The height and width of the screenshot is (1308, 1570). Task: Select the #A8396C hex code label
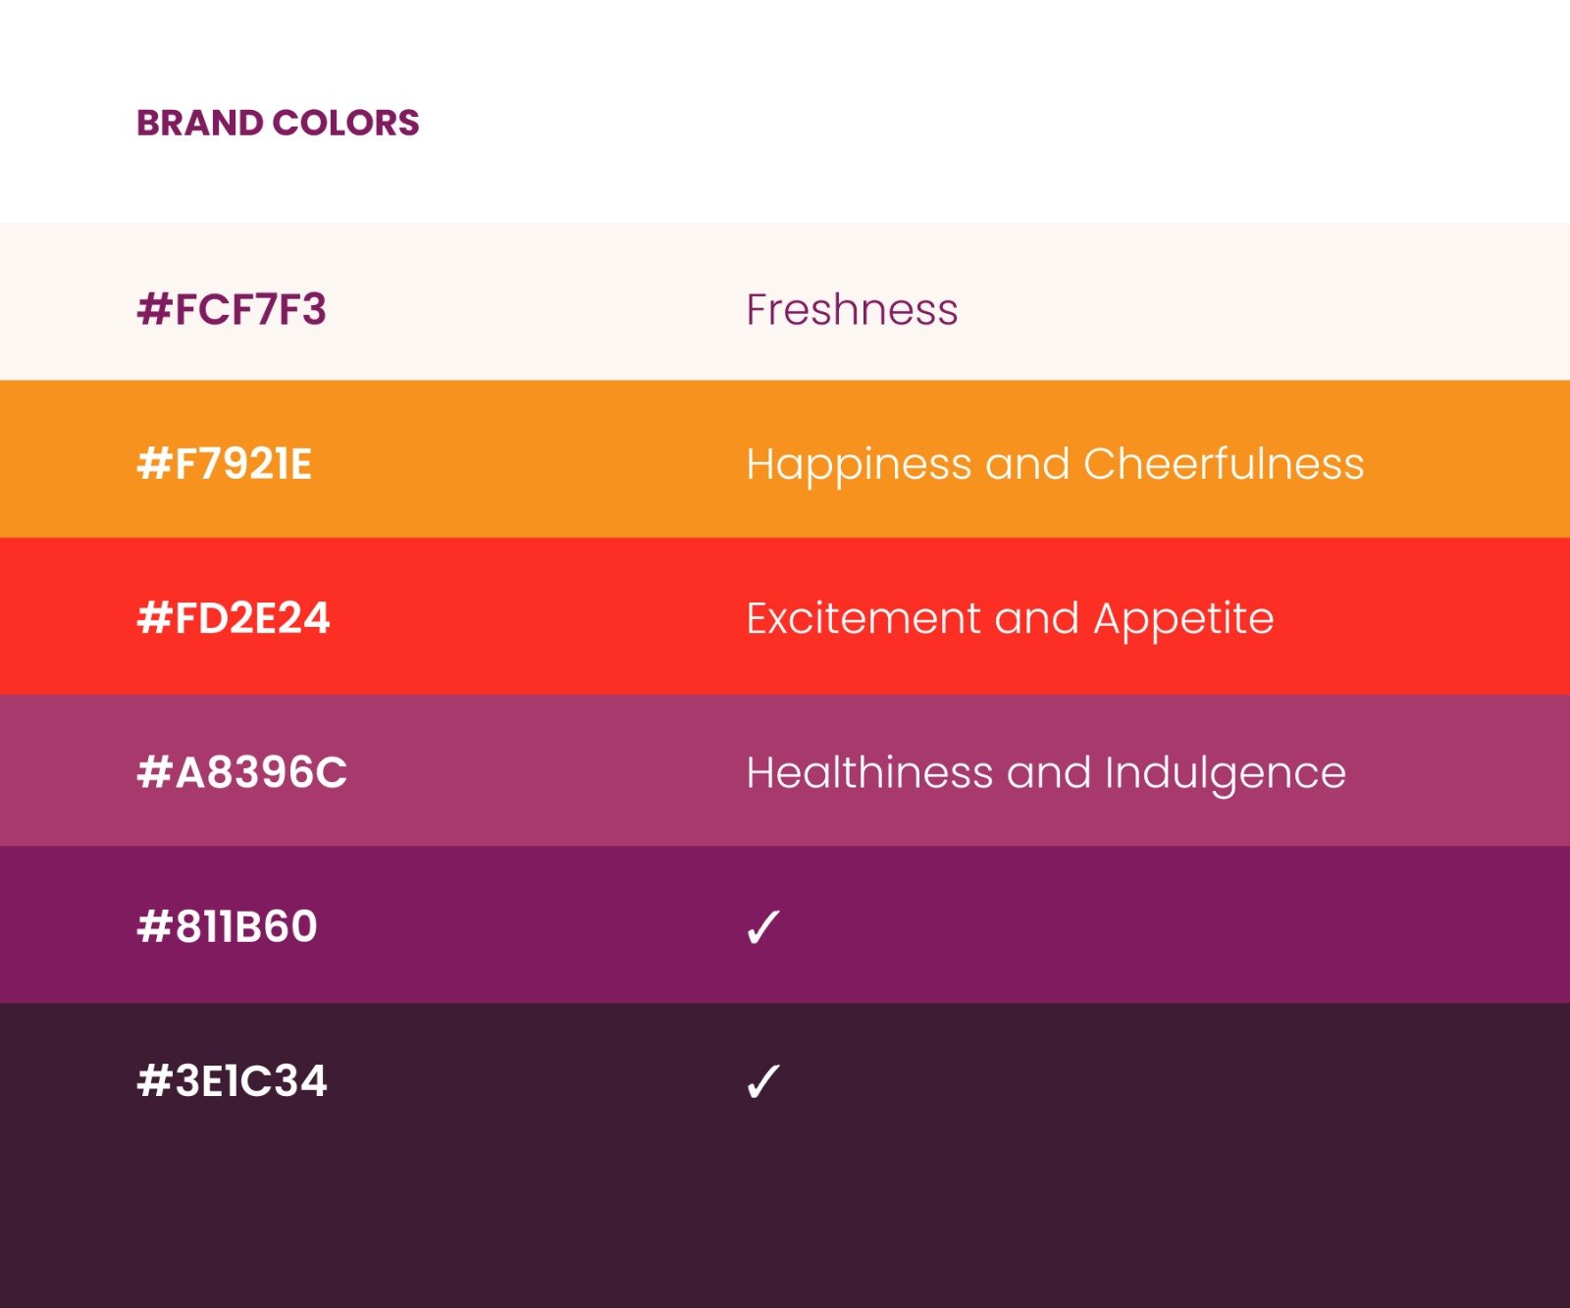pyautogui.click(x=242, y=772)
